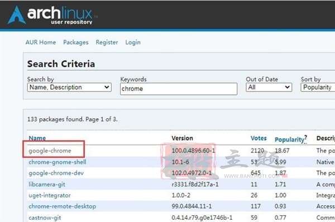This screenshot has height=222, width=335.
Task: Click the votes value 2120
Action: pos(257,151)
